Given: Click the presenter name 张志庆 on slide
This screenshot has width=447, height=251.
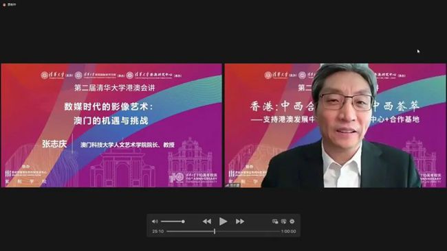Looking at the screenshot, I should point(54,144).
